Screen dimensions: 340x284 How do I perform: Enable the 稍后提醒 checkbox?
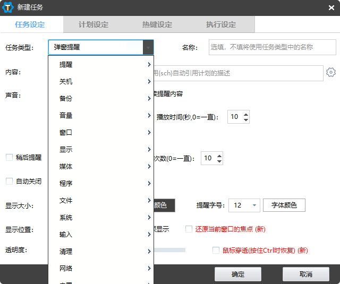click(x=9, y=157)
